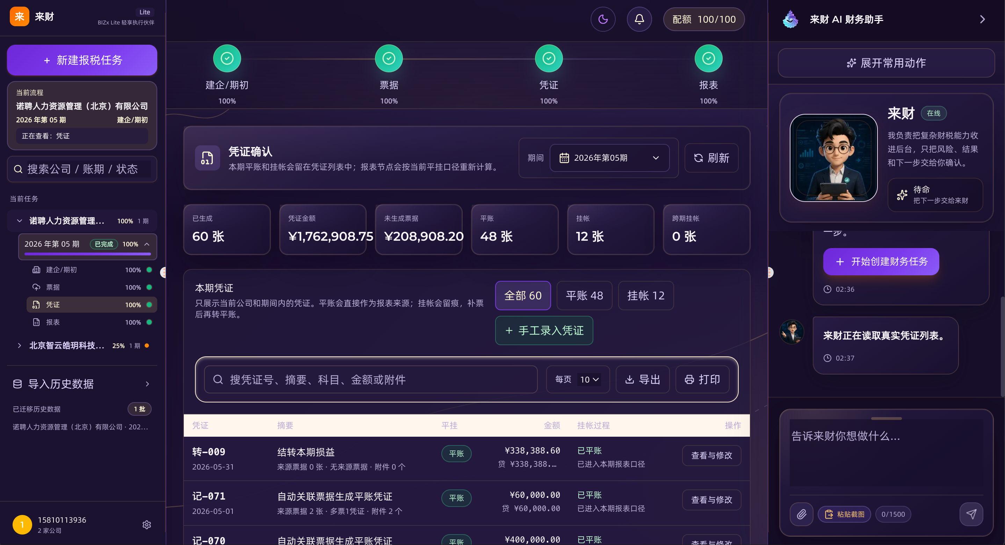
Task: Collapse the 诺聘人力资源管理 task tree node
Action: click(x=20, y=221)
